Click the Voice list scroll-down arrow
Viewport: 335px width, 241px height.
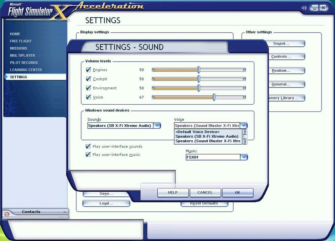[245, 141]
